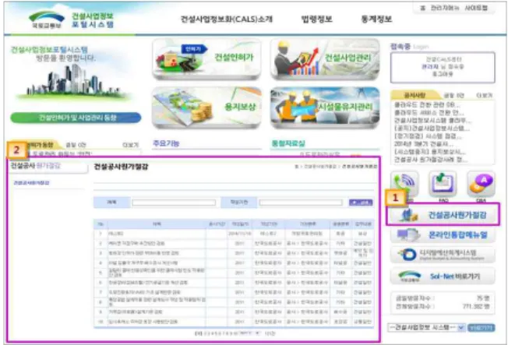Open the FAQ icon
Image resolution: width=508 pixels, height=345 pixels.
443,184
